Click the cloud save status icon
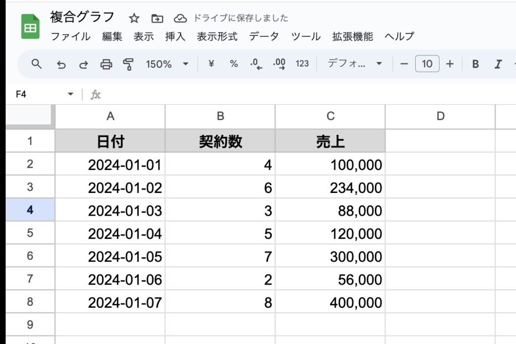This screenshot has height=344, width=516. coord(180,19)
